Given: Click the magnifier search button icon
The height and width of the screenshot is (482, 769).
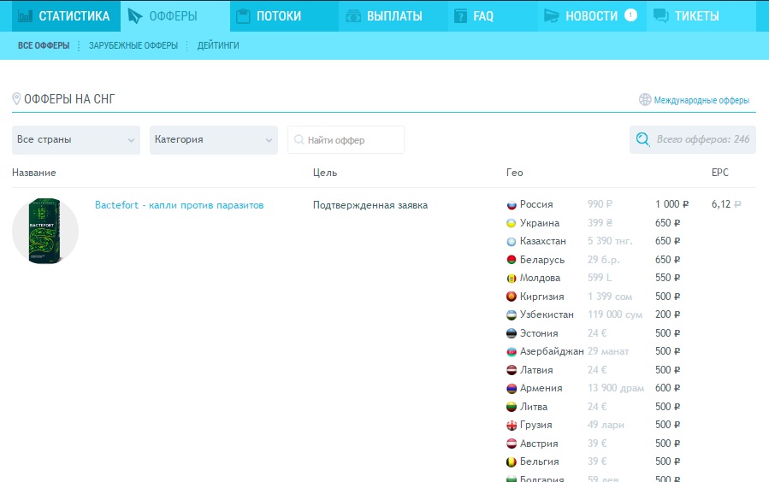Looking at the screenshot, I should pyautogui.click(x=641, y=140).
